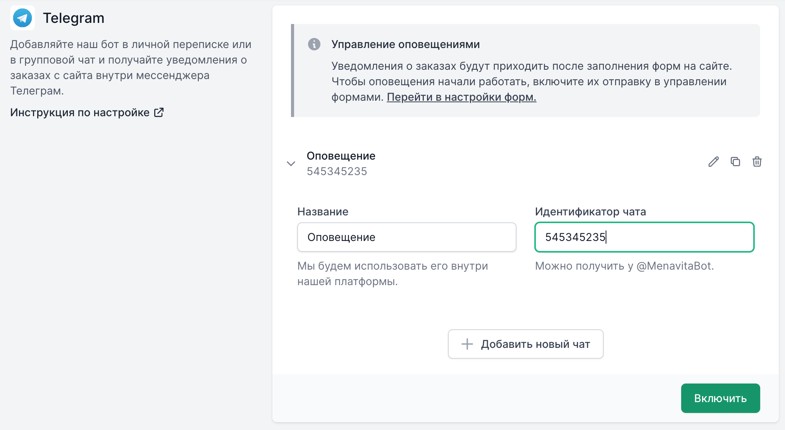Image resolution: width=785 pixels, height=430 pixels.
Task: Click the Оповещение section header title
Action: tap(341, 156)
